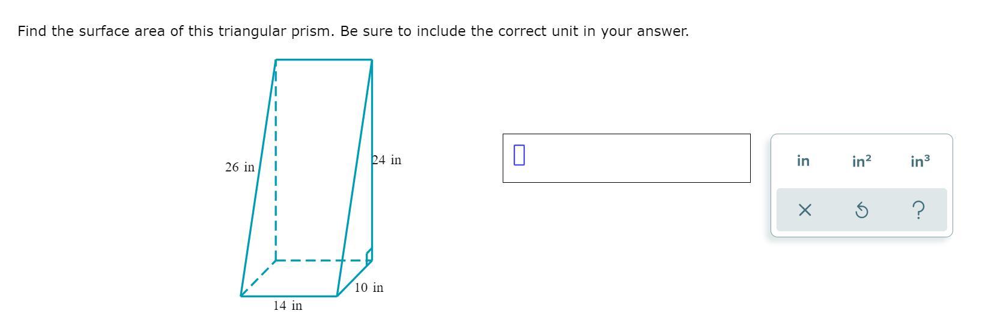Click the blue placeholder square in the answer box

coord(520,154)
